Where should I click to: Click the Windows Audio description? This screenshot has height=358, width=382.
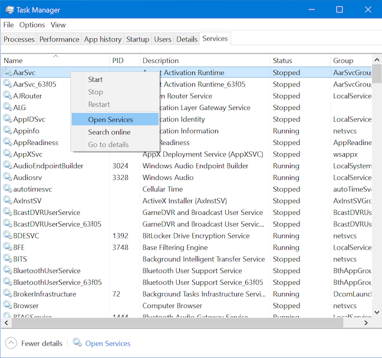pyautogui.click(x=168, y=177)
